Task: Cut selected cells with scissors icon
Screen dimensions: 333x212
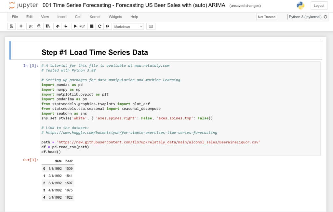Action: [x=31, y=26]
